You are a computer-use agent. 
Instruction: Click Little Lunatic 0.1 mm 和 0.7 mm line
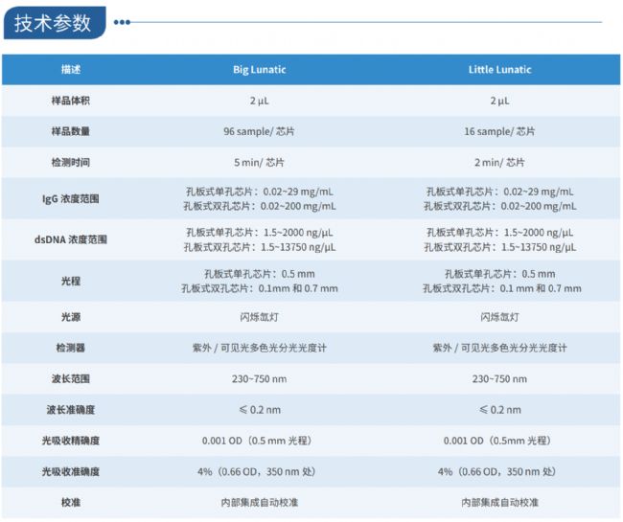point(501,288)
